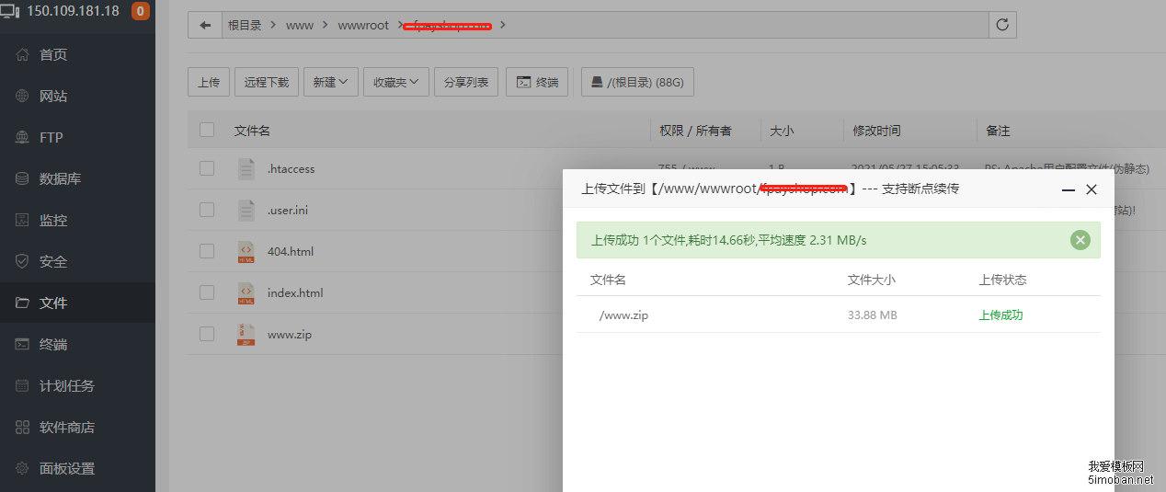
Task: Open the 终端 terminal sidebar item
Action: click(x=77, y=345)
